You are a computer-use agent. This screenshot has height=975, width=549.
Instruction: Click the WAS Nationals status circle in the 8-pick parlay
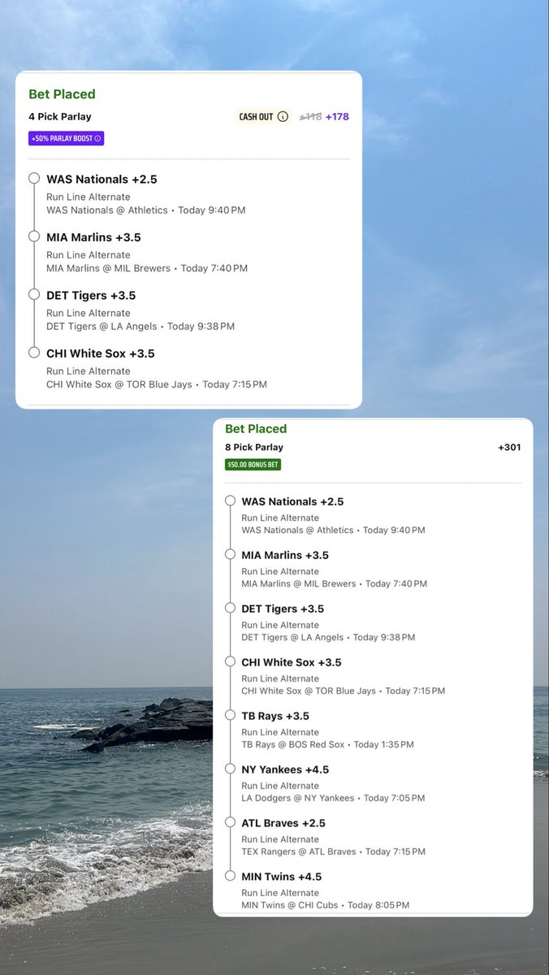231,500
